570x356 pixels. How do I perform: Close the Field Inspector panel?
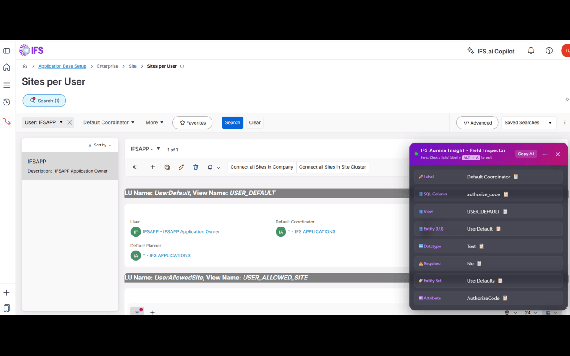558,154
